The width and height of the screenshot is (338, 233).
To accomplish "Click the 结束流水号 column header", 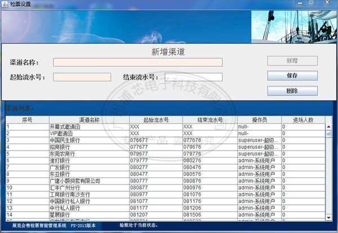I will (x=210, y=120).
